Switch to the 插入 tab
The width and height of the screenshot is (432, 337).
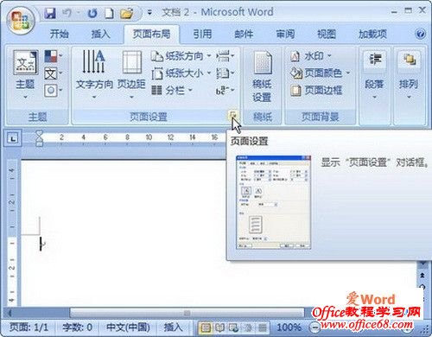coord(101,34)
